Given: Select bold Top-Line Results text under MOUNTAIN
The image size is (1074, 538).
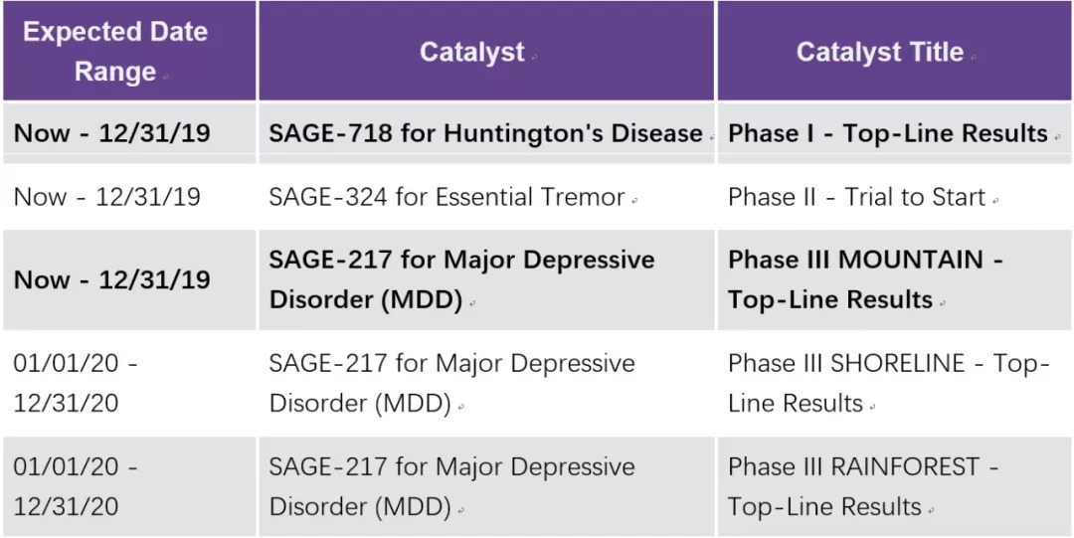Looking at the screenshot, I should point(829,299).
